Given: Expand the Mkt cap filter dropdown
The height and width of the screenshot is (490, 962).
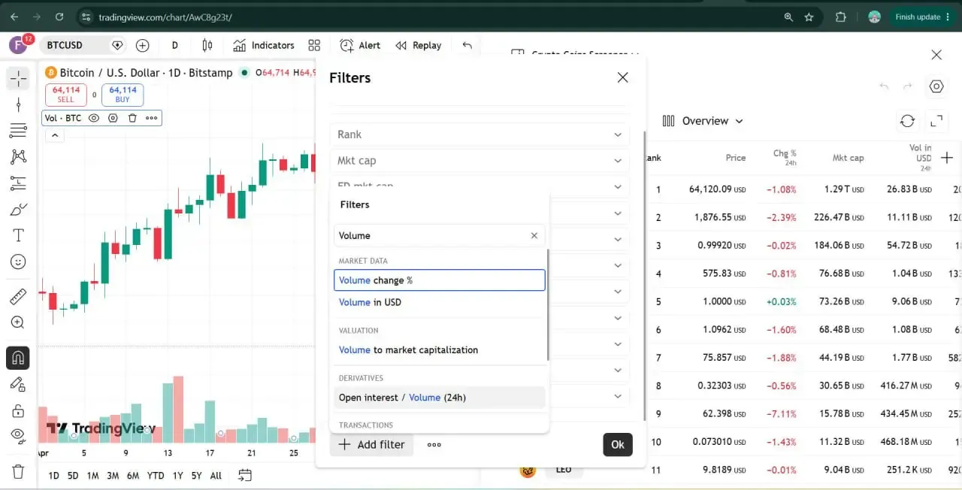Looking at the screenshot, I should pos(479,161).
